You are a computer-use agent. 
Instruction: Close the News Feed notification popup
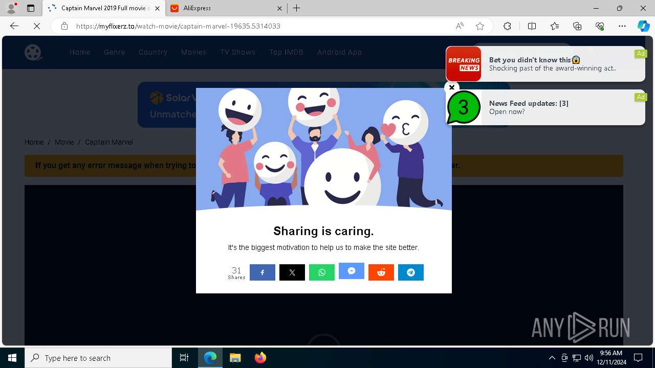[x=451, y=87]
